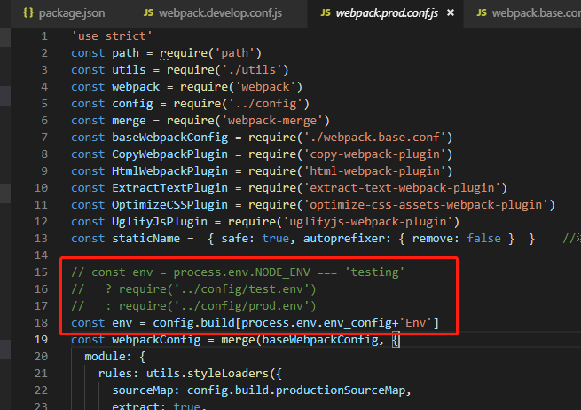The height and width of the screenshot is (410, 581).
Task: Click the JS icon on webpack.develop.conf.js tab
Action: [148, 13]
